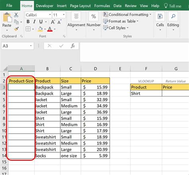Apply the yellow fill color
Screen dimensions: 189x175
pos(40,29)
